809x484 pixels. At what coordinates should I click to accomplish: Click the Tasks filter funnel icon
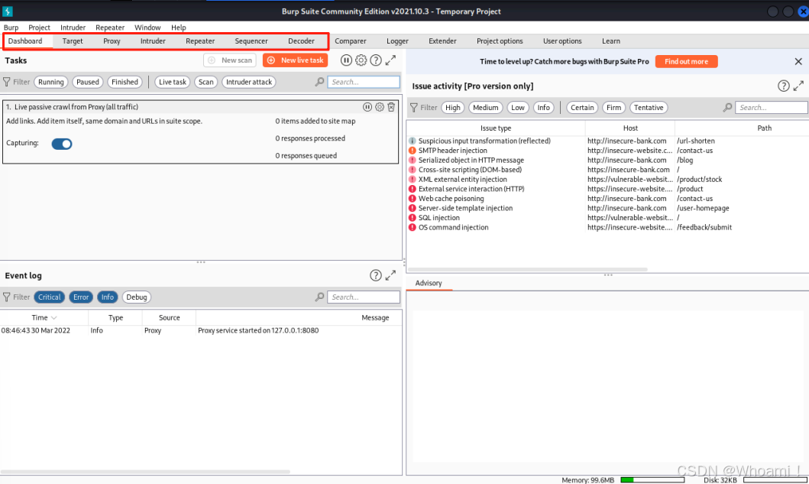tap(7, 82)
